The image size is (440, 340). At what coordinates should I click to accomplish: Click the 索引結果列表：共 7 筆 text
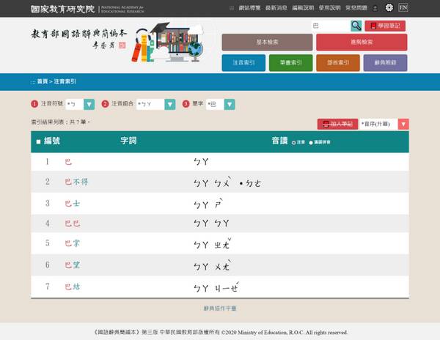click(x=60, y=122)
